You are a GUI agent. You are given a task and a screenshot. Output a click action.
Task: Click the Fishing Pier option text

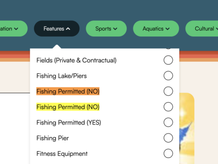(53, 138)
